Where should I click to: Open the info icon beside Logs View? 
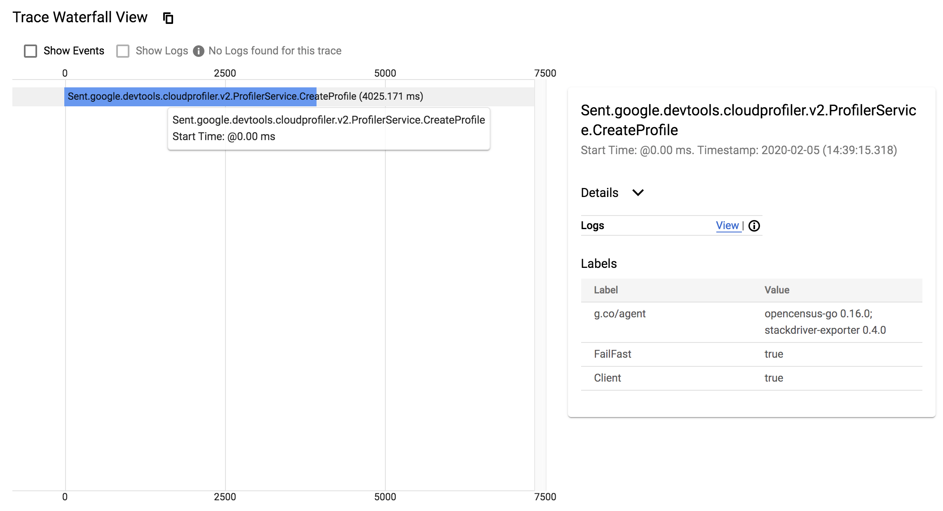[x=754, y=226]
